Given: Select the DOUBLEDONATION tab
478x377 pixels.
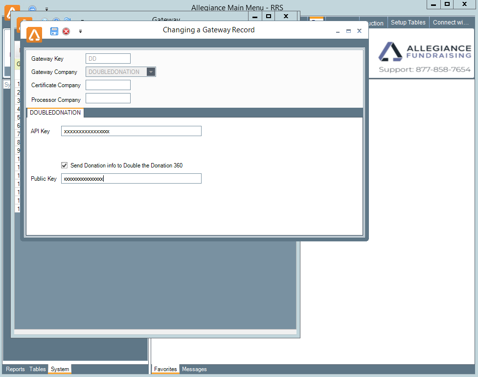Looking at the screenshot, I should [55, 113].
